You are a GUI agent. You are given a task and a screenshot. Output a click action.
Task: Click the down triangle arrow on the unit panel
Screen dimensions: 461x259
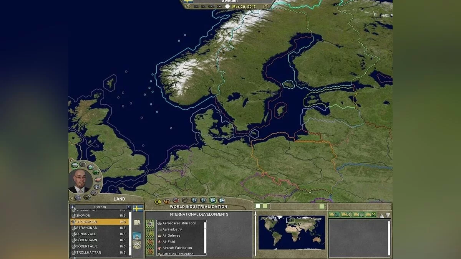(388, 215)
